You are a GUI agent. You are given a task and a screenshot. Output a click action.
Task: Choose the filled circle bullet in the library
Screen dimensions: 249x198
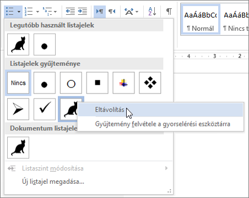pyautogui.click(x=45, y=83)
